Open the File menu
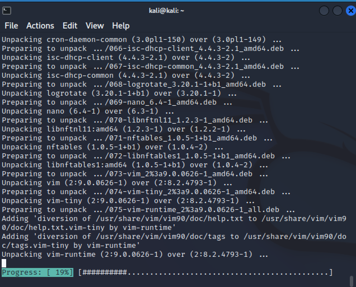 (x=11, y=26)
